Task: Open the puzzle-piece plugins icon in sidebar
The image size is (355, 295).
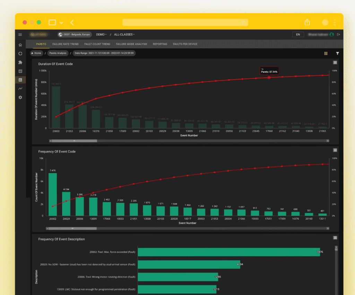Action: (x=20, y=62)
